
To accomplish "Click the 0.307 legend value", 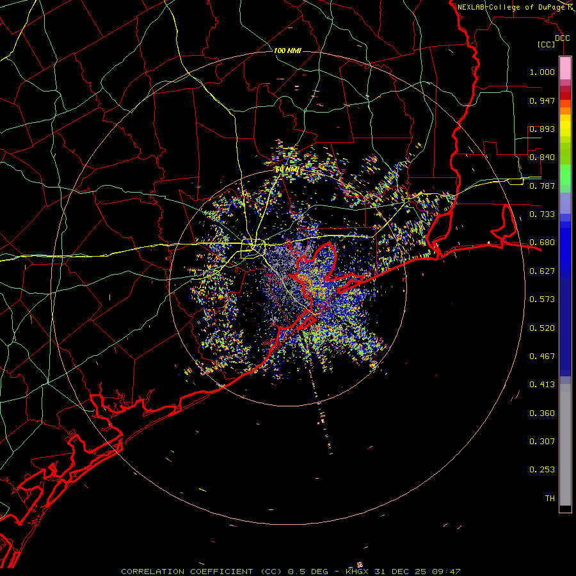I will 542,442.
